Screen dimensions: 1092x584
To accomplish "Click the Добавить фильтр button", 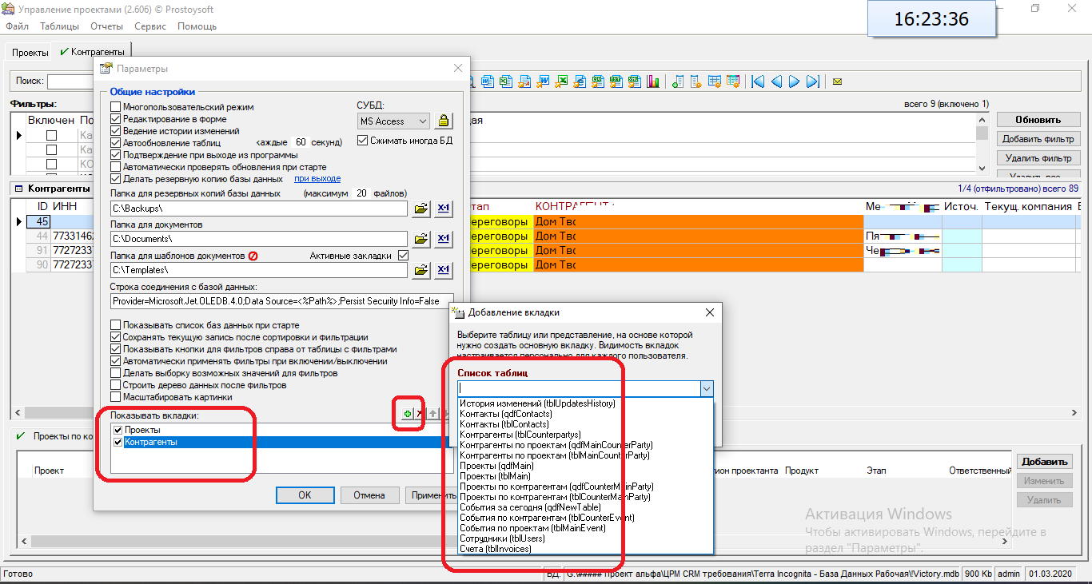I will coord(1038,139).
